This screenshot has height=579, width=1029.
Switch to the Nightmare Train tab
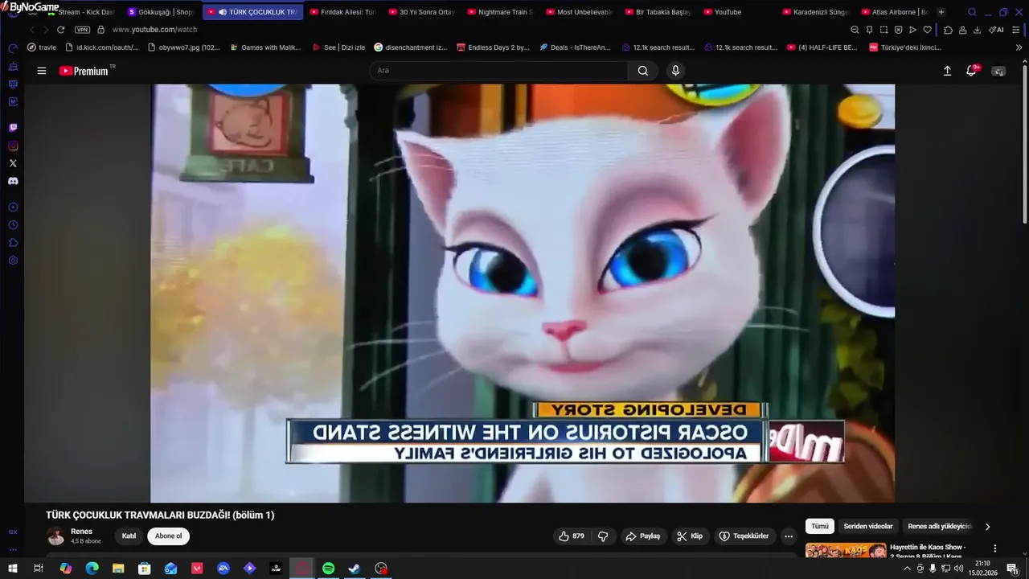pyautogui.click(x=499, y=12)
